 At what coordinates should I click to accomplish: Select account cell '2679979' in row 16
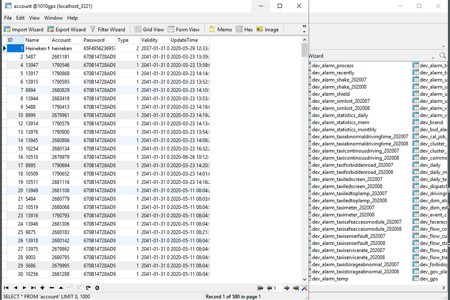tap(66, 157)
